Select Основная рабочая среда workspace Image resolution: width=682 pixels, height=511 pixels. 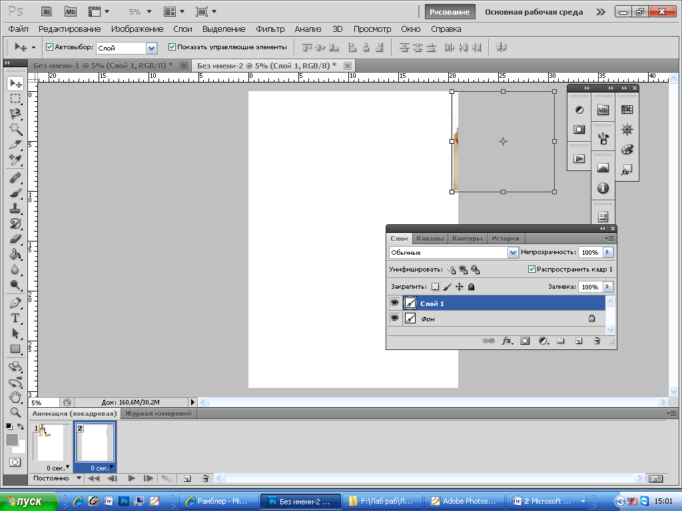click(533, 12)
